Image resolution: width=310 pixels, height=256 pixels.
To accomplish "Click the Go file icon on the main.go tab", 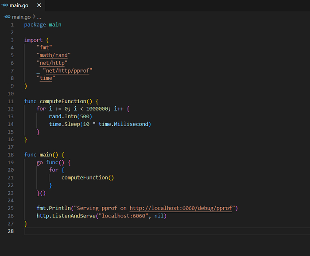I will coord(5,6).
